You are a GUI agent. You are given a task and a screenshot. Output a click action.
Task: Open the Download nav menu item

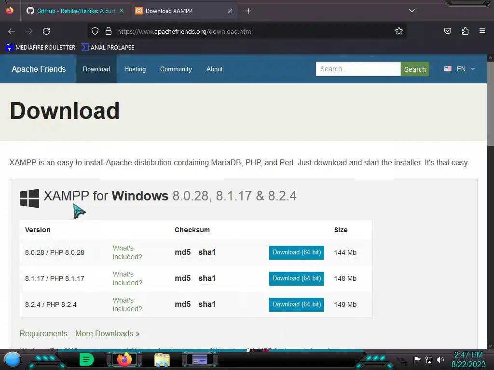click(x=96, y=69)
